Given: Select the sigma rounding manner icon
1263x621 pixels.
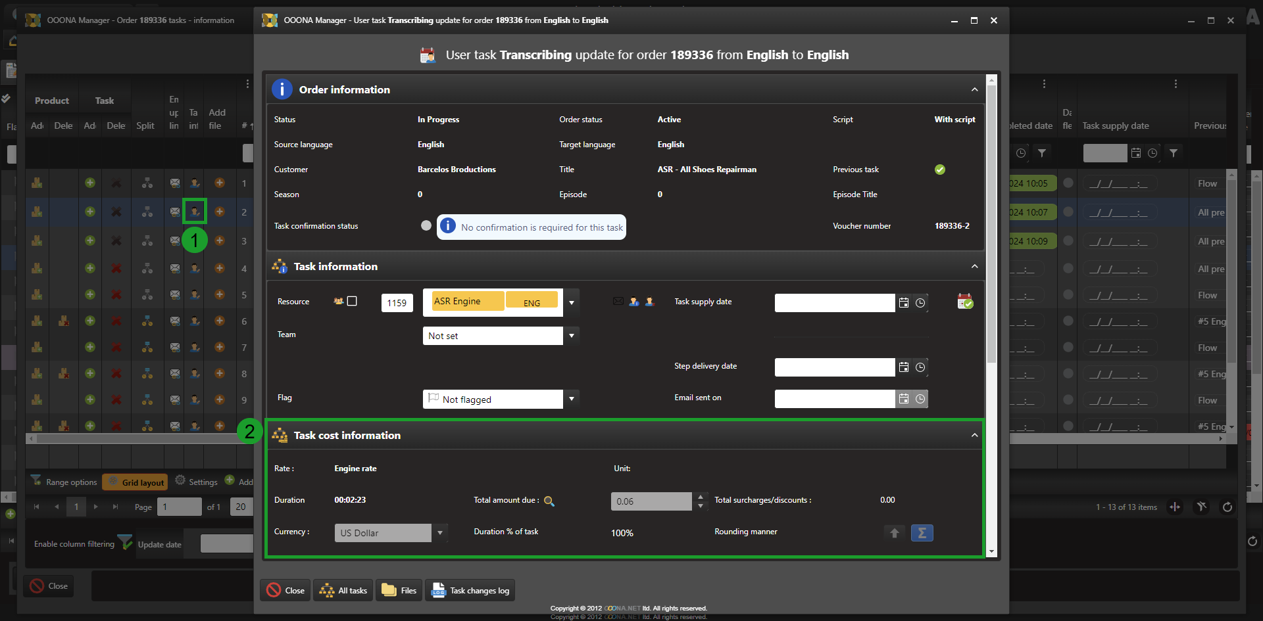Looking at the screenshot, I should 922,533.
